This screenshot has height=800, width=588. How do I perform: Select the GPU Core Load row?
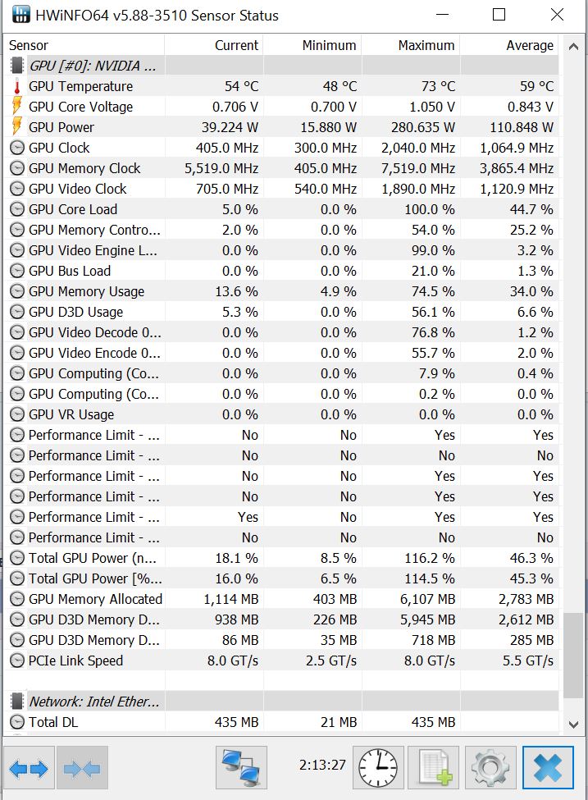(73, 209)
